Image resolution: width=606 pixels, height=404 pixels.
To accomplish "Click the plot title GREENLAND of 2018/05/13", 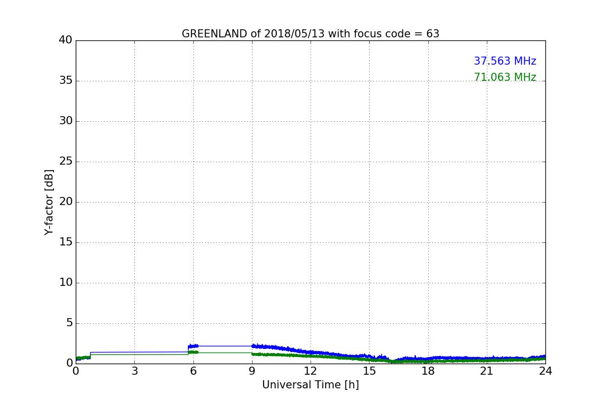I will [311, 34].
